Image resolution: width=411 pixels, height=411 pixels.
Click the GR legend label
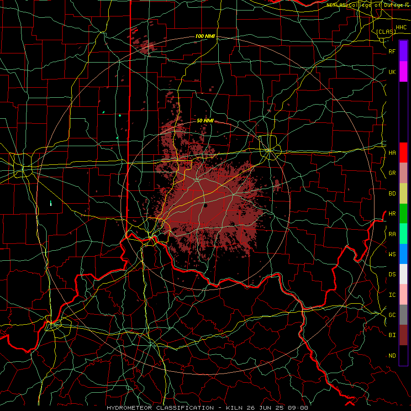point(392,173)
